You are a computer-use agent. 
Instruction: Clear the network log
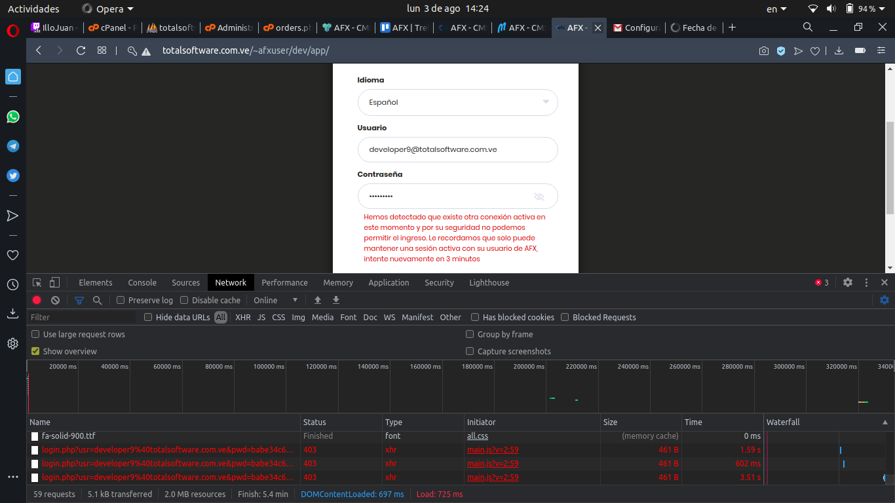(56, 300)
